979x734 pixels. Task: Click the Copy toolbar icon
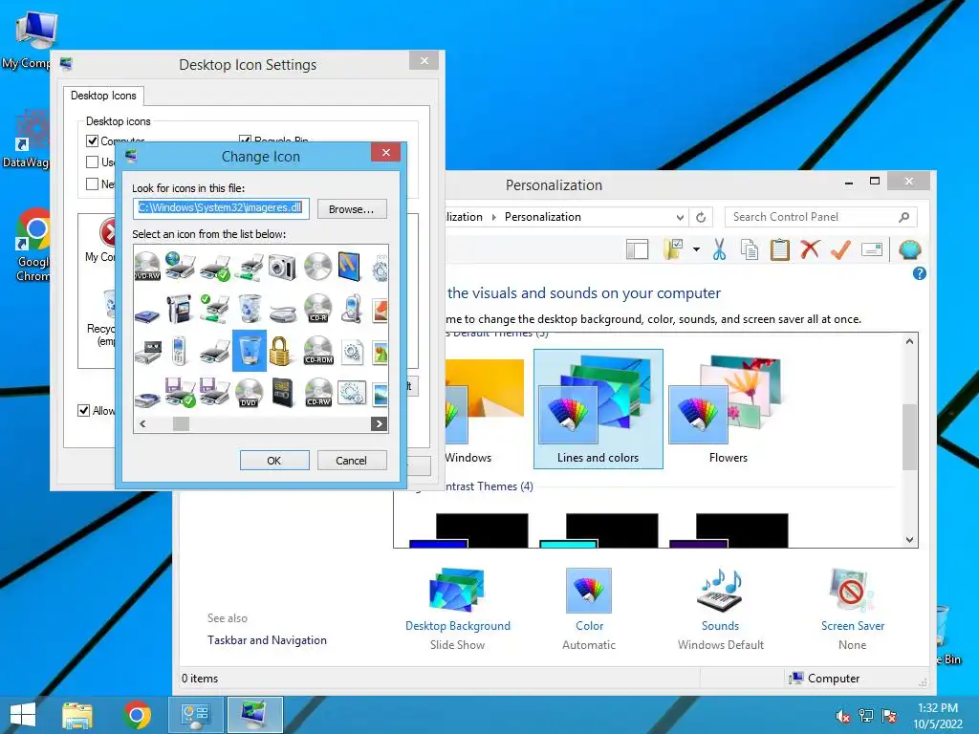click(750, 249)
